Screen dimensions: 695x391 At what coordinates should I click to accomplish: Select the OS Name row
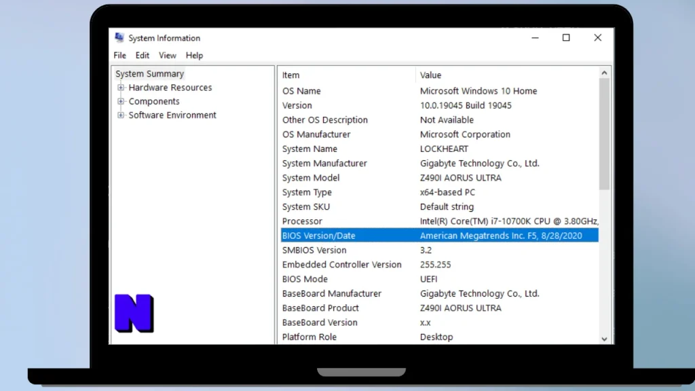coord(439,91)
